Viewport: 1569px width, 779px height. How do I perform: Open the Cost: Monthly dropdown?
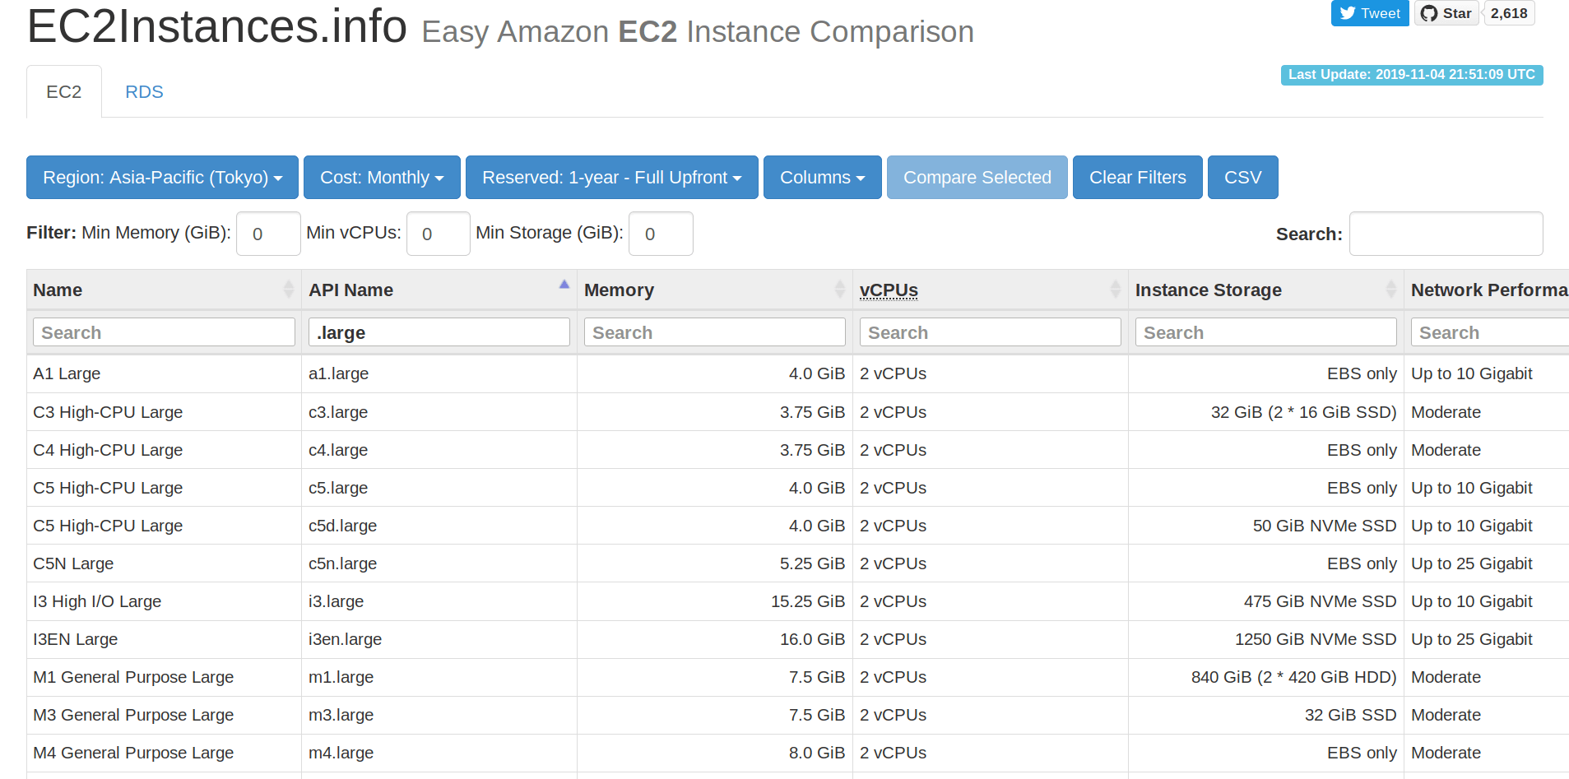[381, 177]
